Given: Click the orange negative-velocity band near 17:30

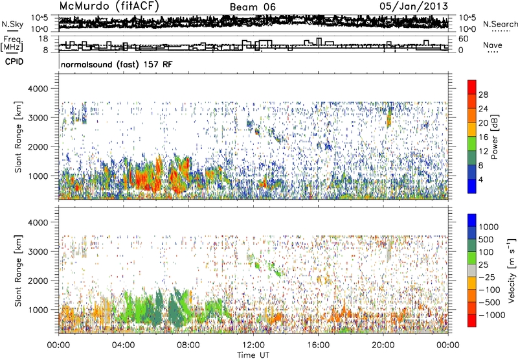Looking at the screenshot, I should click(x=344, y=314).
